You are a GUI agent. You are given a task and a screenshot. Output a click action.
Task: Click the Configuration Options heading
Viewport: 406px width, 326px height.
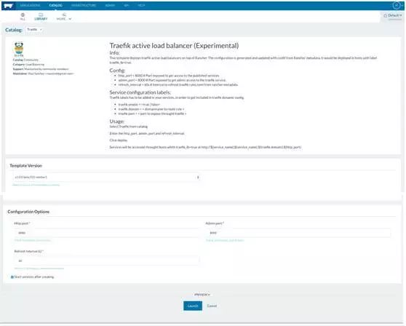(28, 212)
